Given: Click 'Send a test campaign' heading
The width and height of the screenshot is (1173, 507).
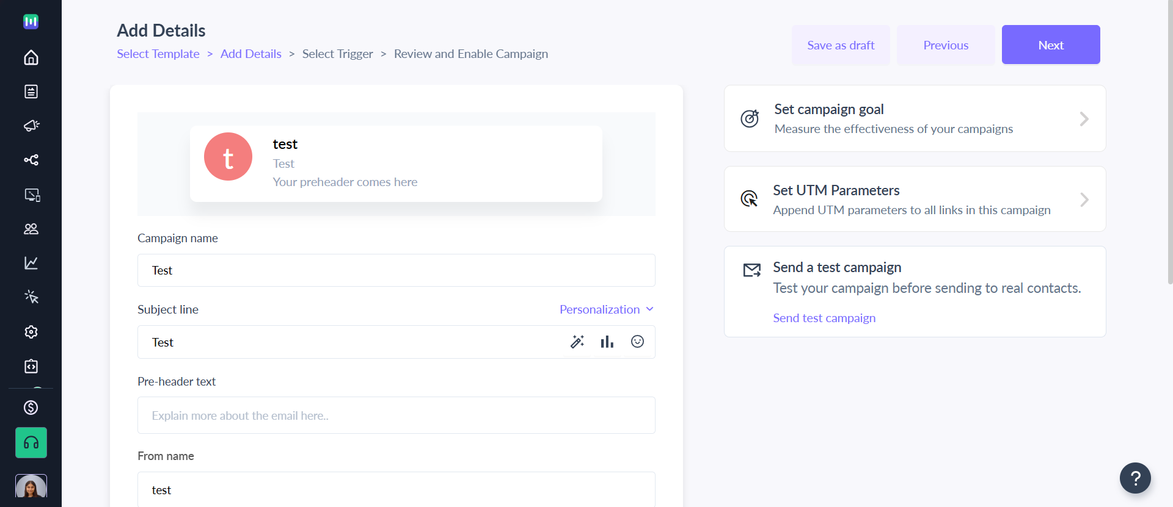Looking at the screenshot, I should [837, 267].
